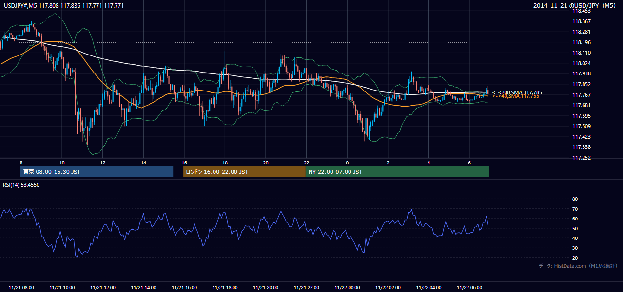
Task: Click hour label 14 under the price chart
Action: point(143,162)
